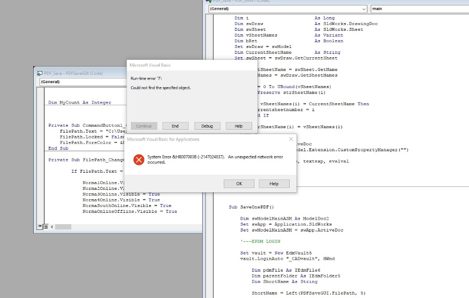469x298 pixels.
Task: Click the 'Dim i As Long' code line
Action: [284, 18]
